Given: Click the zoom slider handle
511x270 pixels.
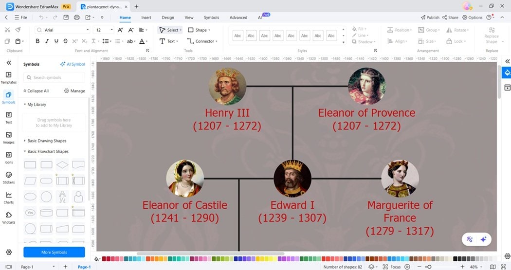Looking at the screenshot, I should pos(430,267).
